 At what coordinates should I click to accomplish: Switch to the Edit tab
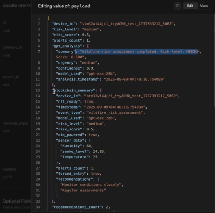click(190, 6)
